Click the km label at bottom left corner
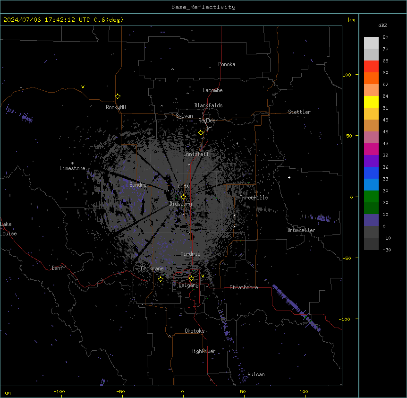 click(7, 393)
